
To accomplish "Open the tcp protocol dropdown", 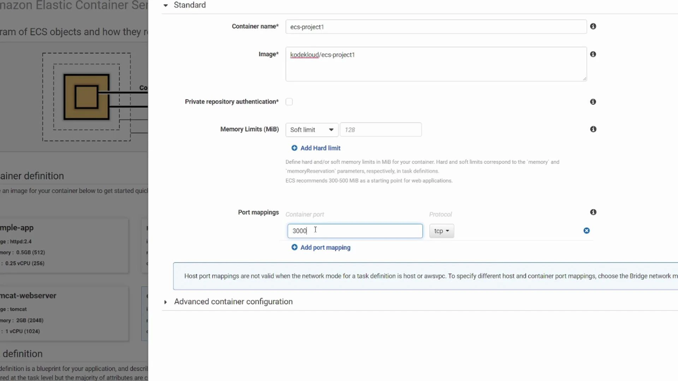I will click(441, 231).
